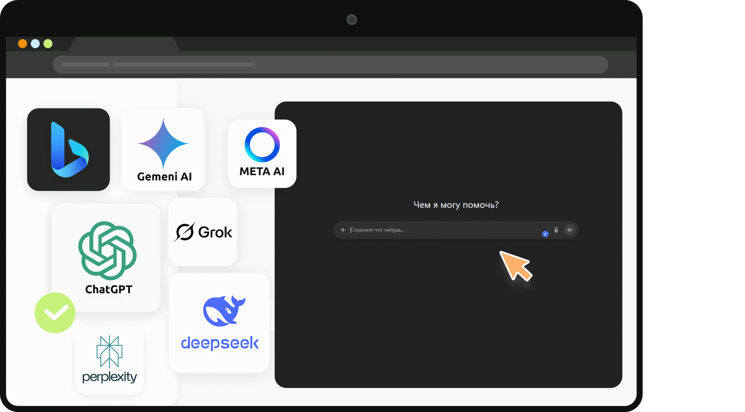The width and height of the screenshot is (745, 412).
Task: Click the Чем я могу помочь heading
Action: pyautogui.click(x=456, y=205)
